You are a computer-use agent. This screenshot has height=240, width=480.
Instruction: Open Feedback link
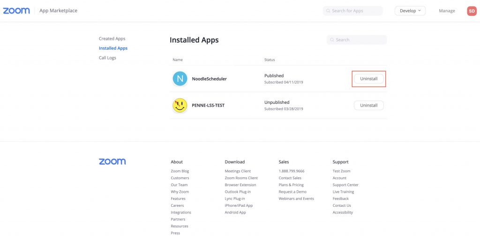click(x=341, y=199)
